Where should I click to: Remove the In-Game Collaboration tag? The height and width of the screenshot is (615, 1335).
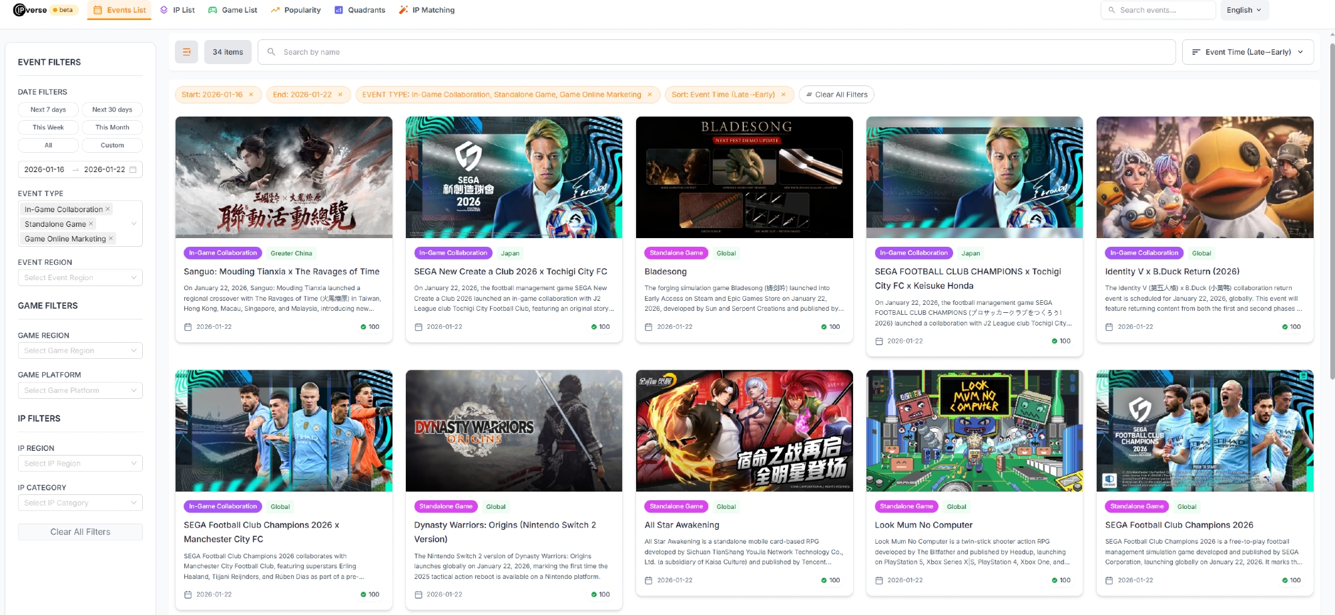coord(107,209)
